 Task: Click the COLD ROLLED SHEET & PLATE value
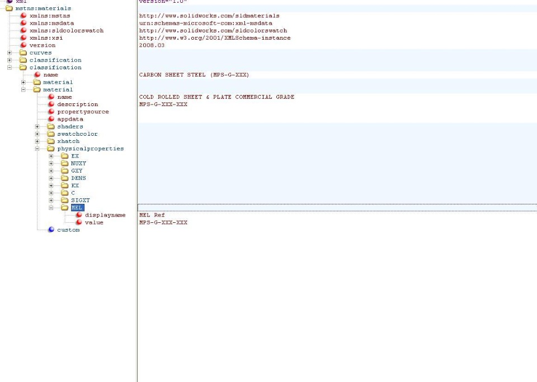point(217,97)
